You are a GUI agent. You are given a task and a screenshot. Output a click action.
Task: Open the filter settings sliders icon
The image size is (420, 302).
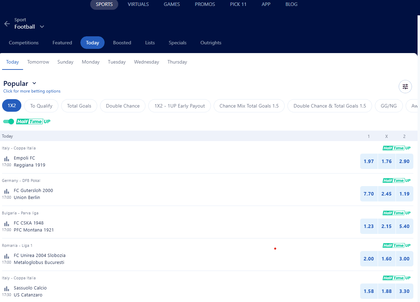(405, 87)
